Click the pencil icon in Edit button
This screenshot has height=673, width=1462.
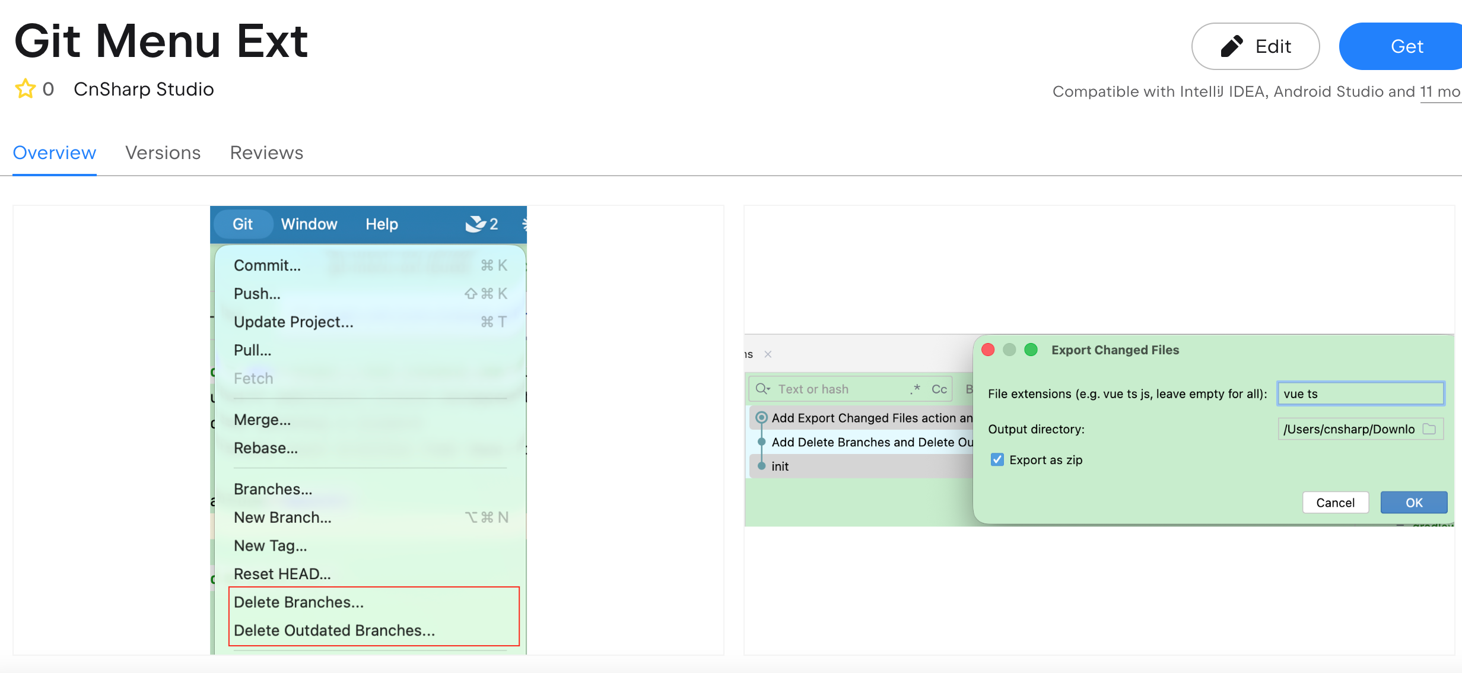(x=1232, y=46)
